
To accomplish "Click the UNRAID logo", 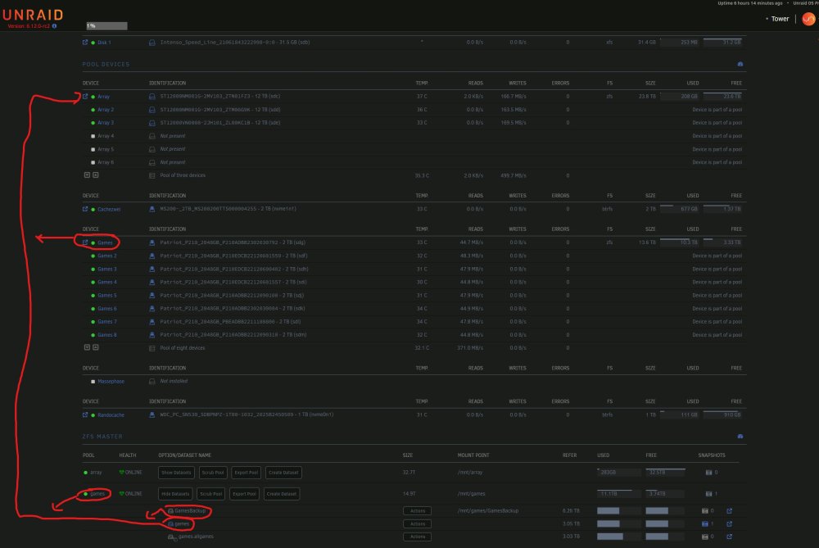I will [x=33, y=15].
